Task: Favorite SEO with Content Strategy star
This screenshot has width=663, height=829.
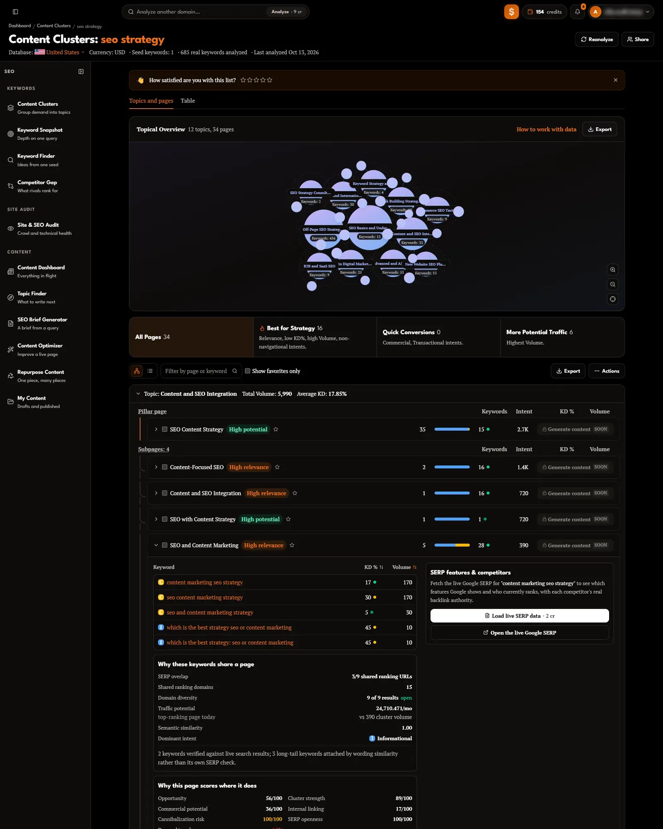Action: [288, 519]
